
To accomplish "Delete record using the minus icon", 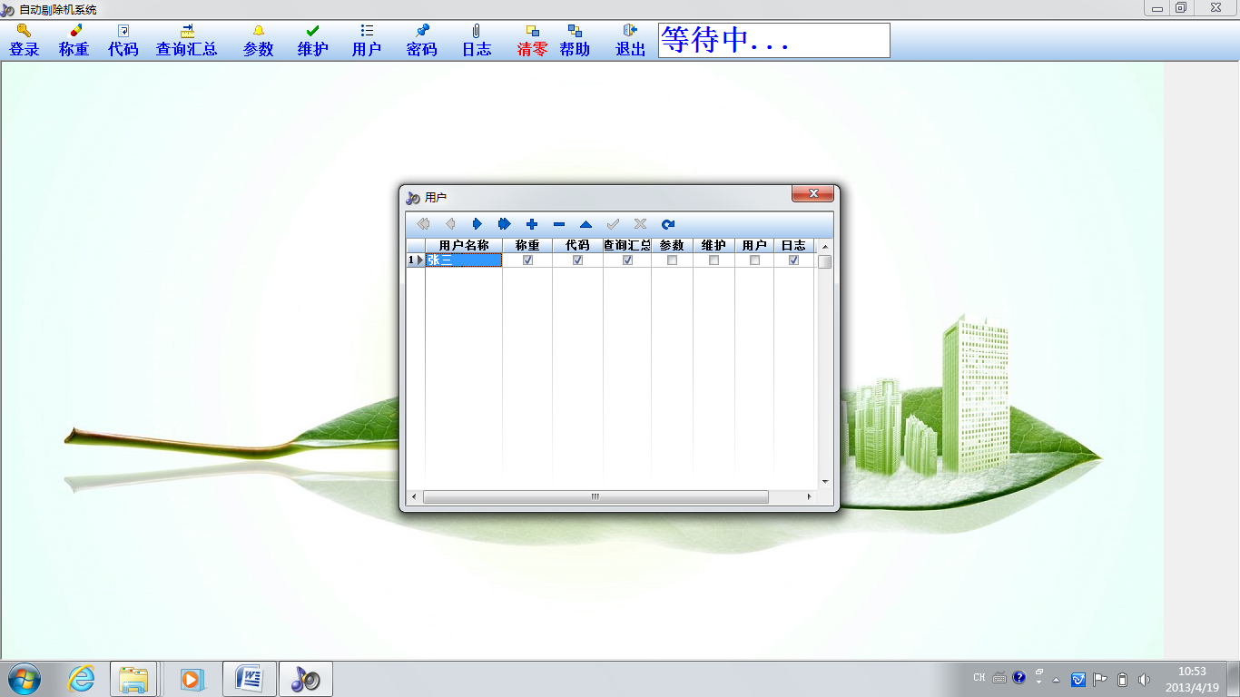I will [x=559, y=224].
